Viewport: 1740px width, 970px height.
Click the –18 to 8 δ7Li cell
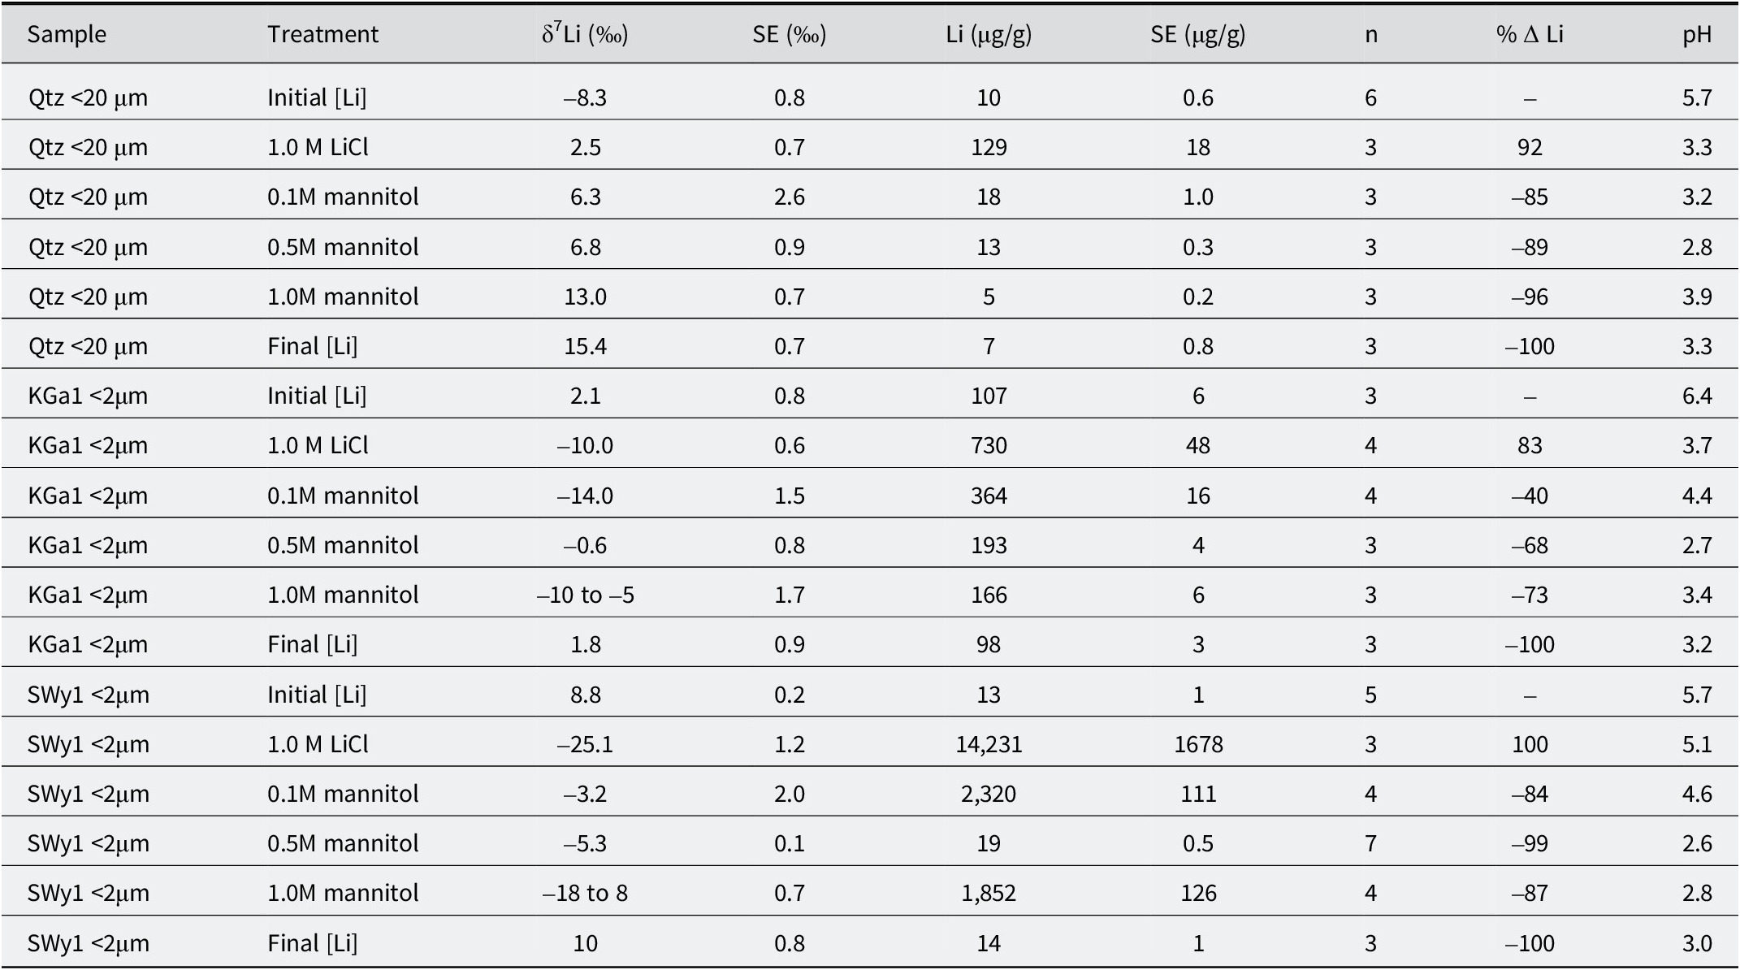pyautogui.click(x=585, y=894)
